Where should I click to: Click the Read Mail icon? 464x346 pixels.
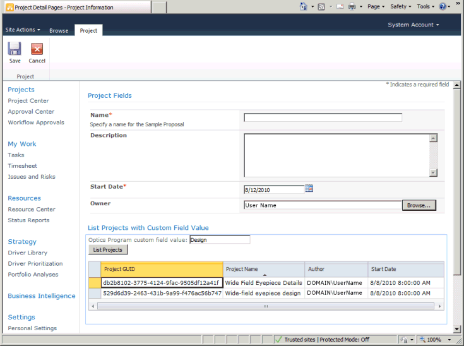pos(340,6)
